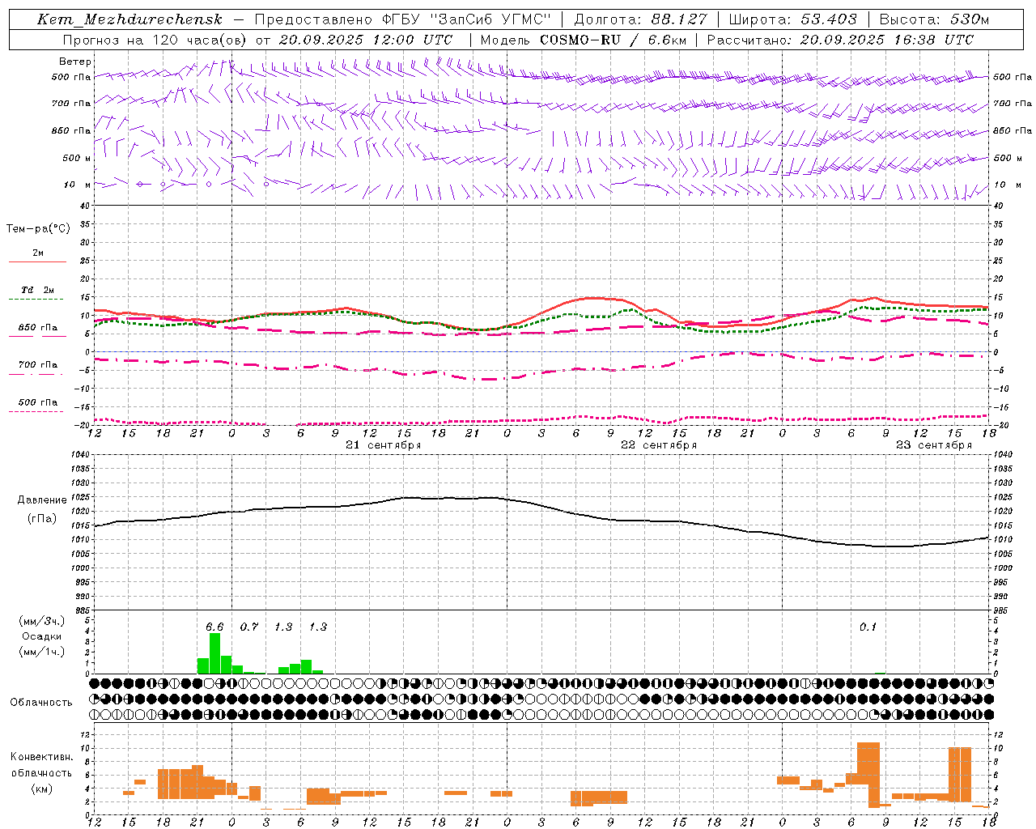Click the red 2м legend line sample

tap(37, 261)
